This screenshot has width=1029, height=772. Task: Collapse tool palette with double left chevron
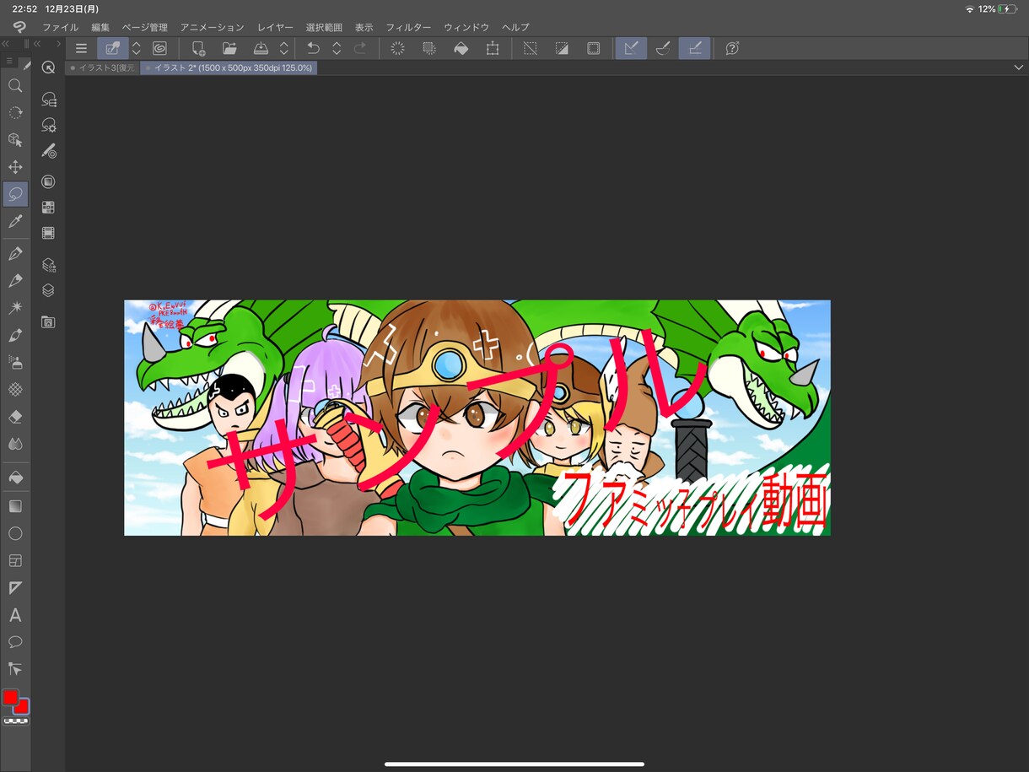(6, 43)
